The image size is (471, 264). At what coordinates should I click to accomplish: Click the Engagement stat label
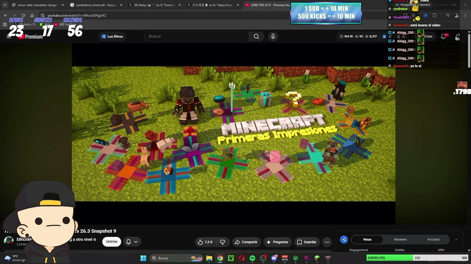[x=358, y=250]
